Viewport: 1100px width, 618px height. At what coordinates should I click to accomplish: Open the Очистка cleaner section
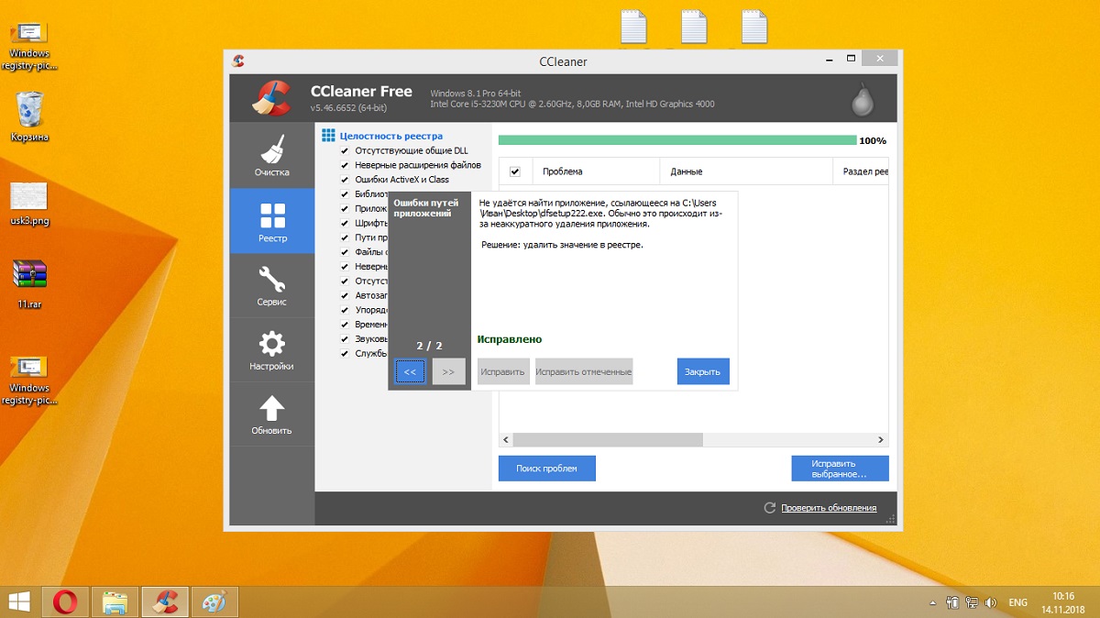point(272,156)
